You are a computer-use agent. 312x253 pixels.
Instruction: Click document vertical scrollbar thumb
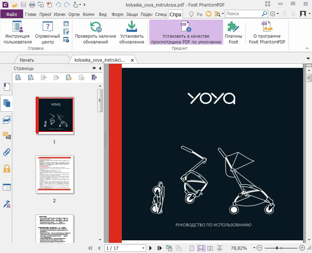pyautogui.click(x=309, y=78)
